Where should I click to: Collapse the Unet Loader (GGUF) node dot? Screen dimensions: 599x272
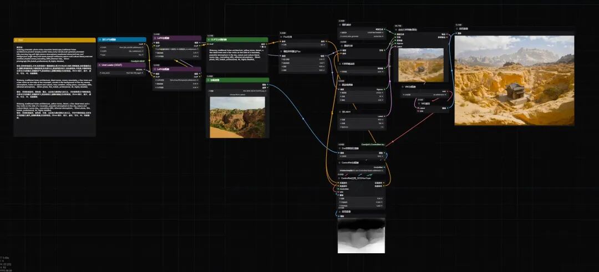tap(100, 65)
